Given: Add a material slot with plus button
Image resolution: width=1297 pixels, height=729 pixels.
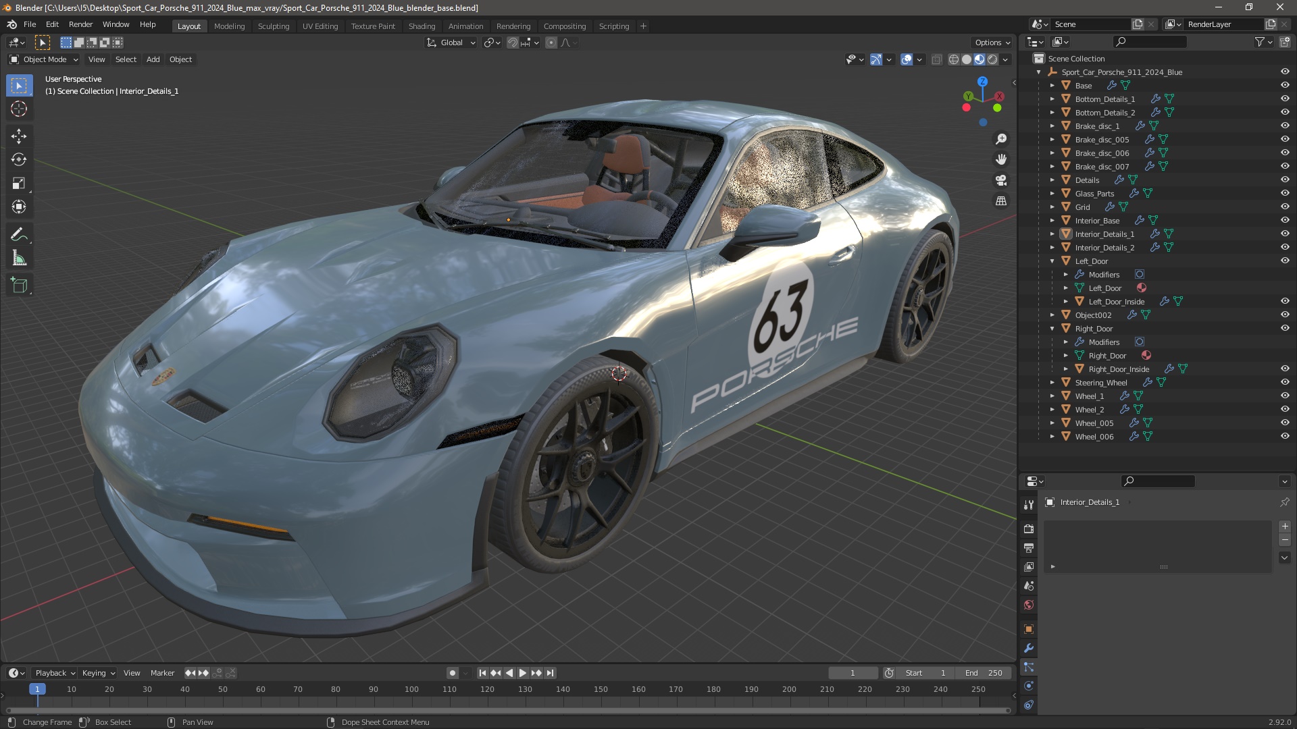Looking at the screenshot, I should (1285, 526).
